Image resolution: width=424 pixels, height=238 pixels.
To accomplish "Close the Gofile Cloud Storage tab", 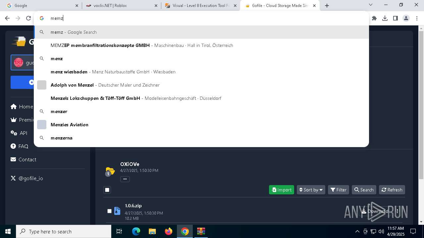I will 314,6.
